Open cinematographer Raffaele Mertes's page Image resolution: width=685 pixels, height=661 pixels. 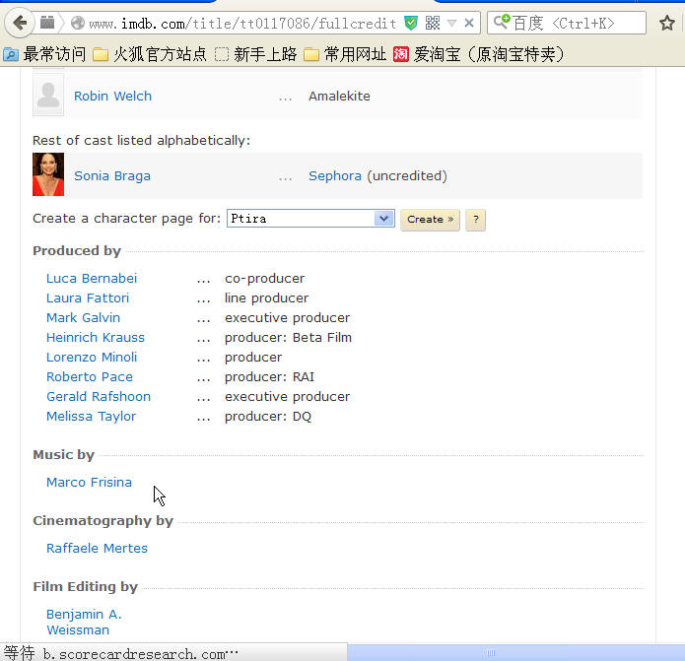tap(97, 549)
